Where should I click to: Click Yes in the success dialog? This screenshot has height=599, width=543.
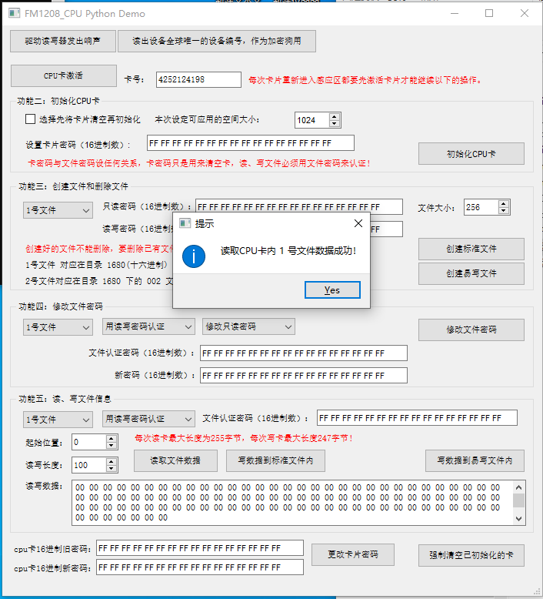332,290
